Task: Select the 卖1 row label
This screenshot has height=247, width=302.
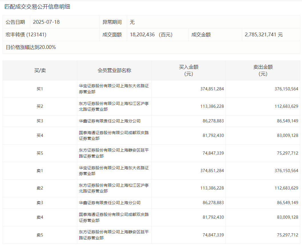Action: [x=40, y=171]
